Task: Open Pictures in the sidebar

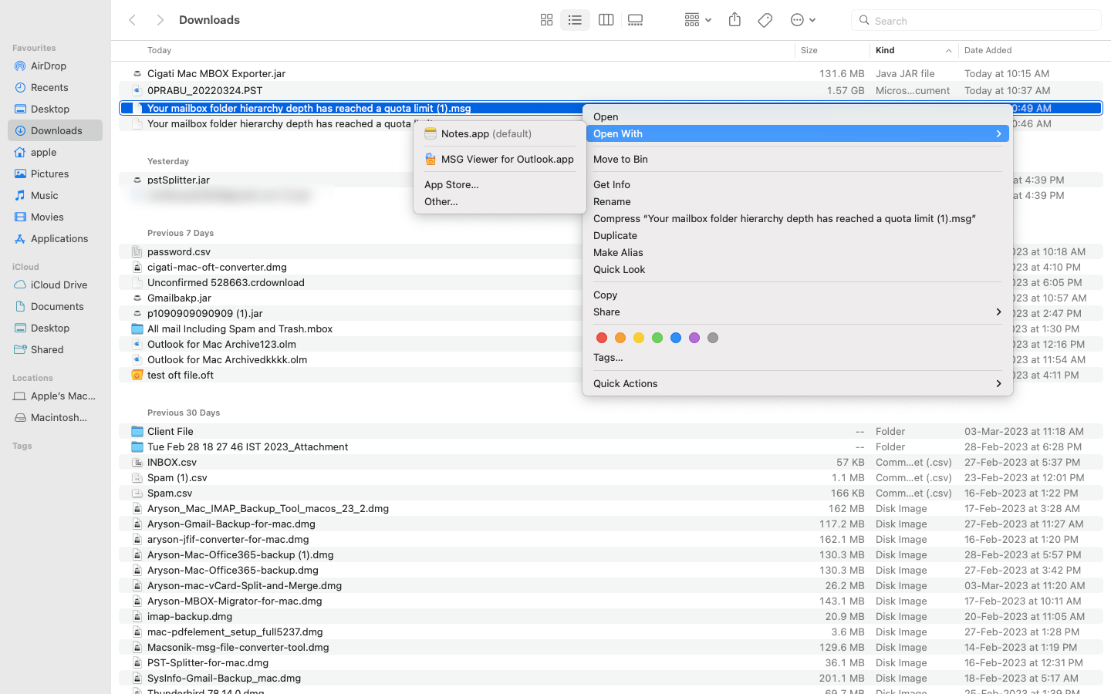Action: (55, 173)
